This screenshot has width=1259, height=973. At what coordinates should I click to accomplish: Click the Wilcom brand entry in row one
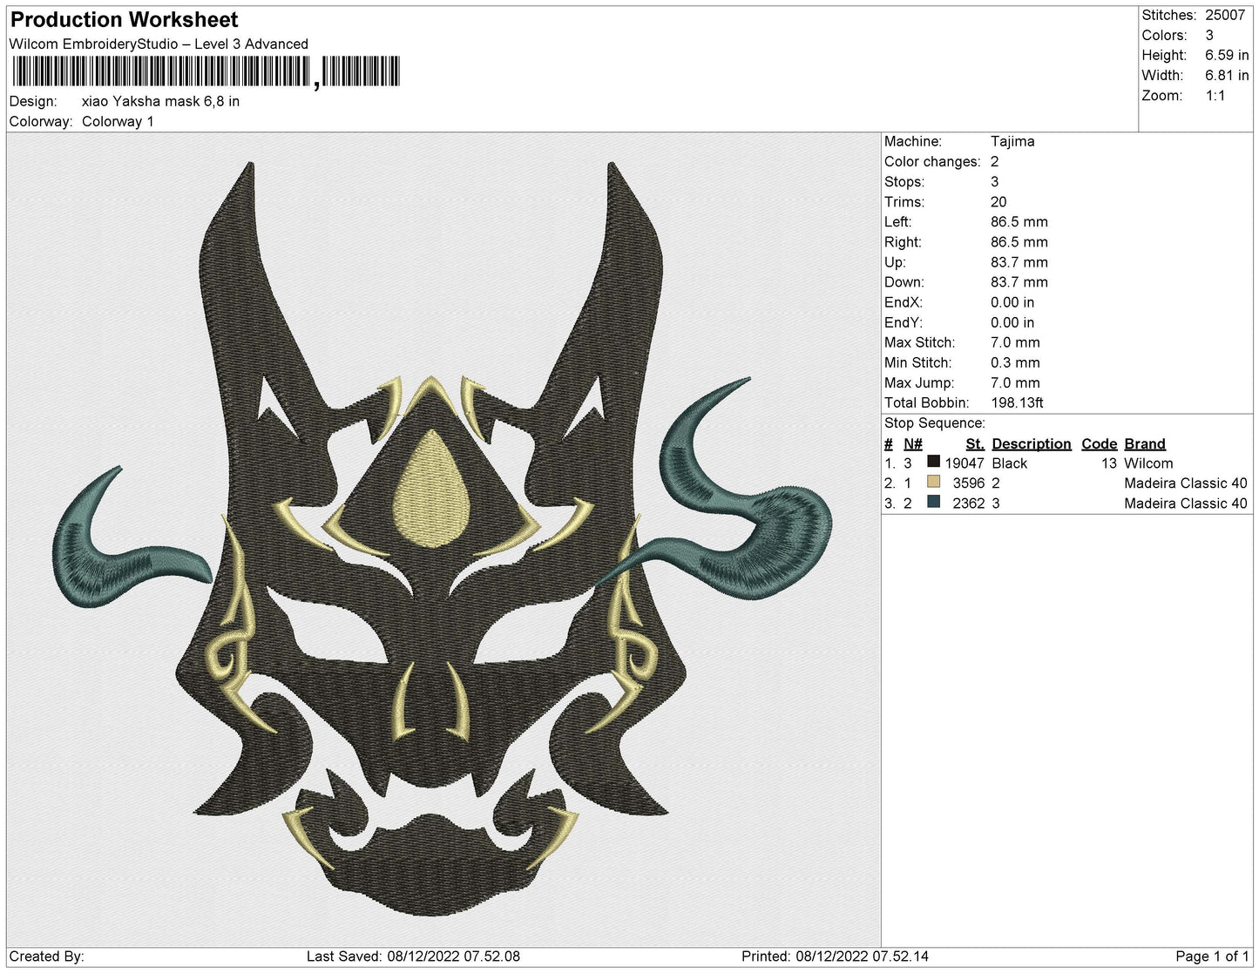coord(1148,463)
